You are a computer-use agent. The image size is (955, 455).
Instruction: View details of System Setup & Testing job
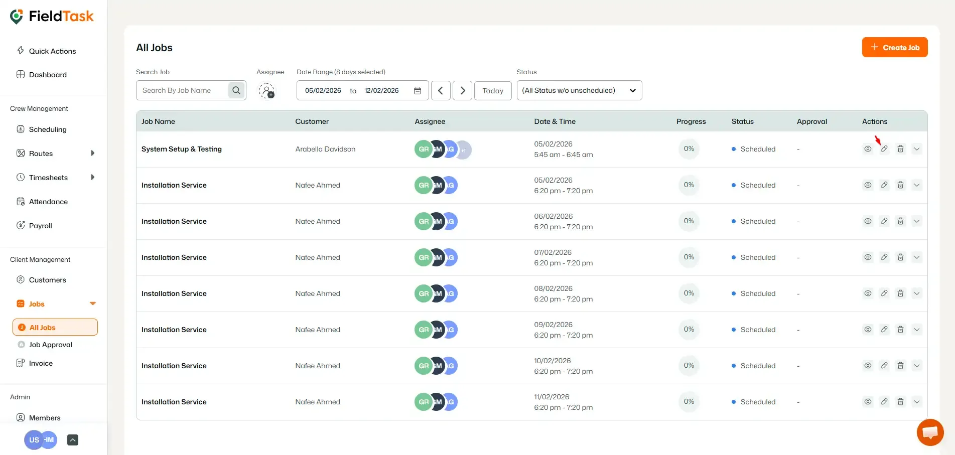(x=868, y=148)
